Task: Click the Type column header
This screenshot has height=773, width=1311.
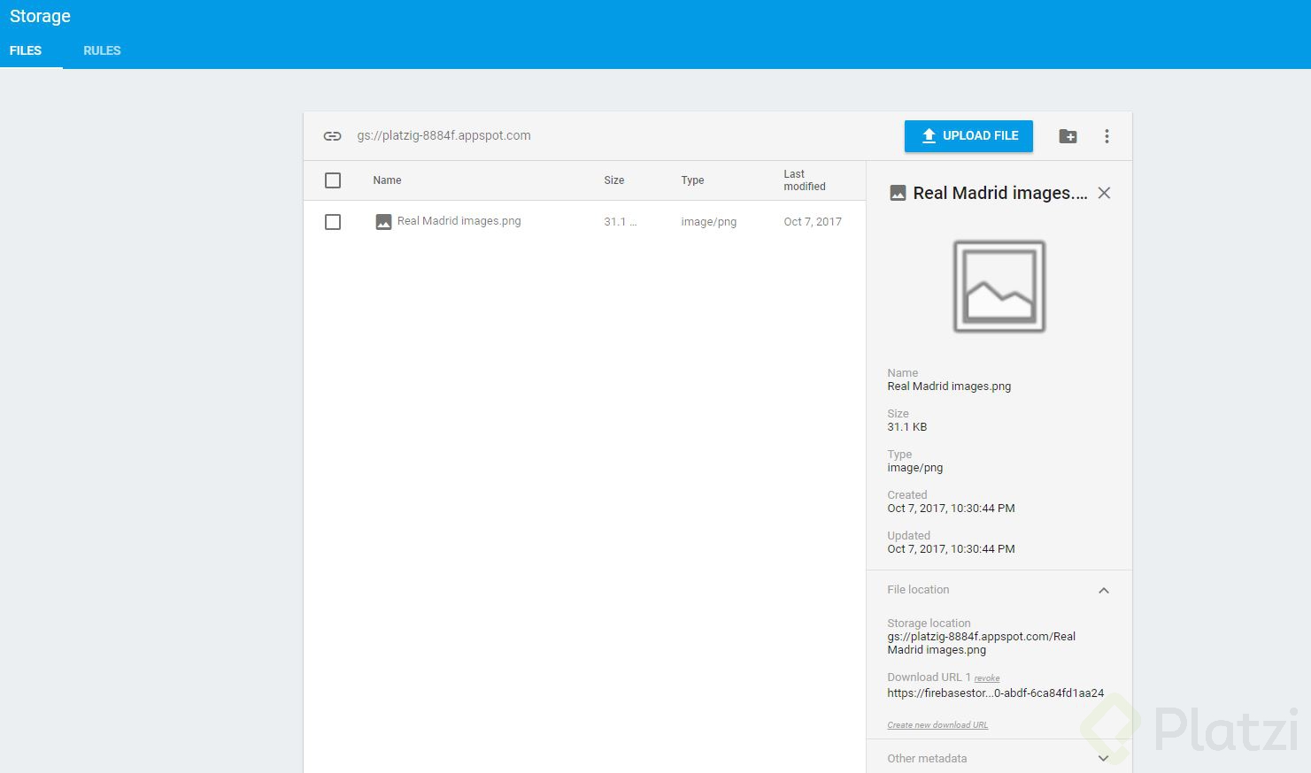Action: (692, 180)
